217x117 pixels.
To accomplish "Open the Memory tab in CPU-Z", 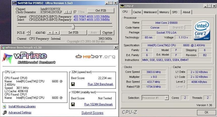I will [x=164, y=12].
